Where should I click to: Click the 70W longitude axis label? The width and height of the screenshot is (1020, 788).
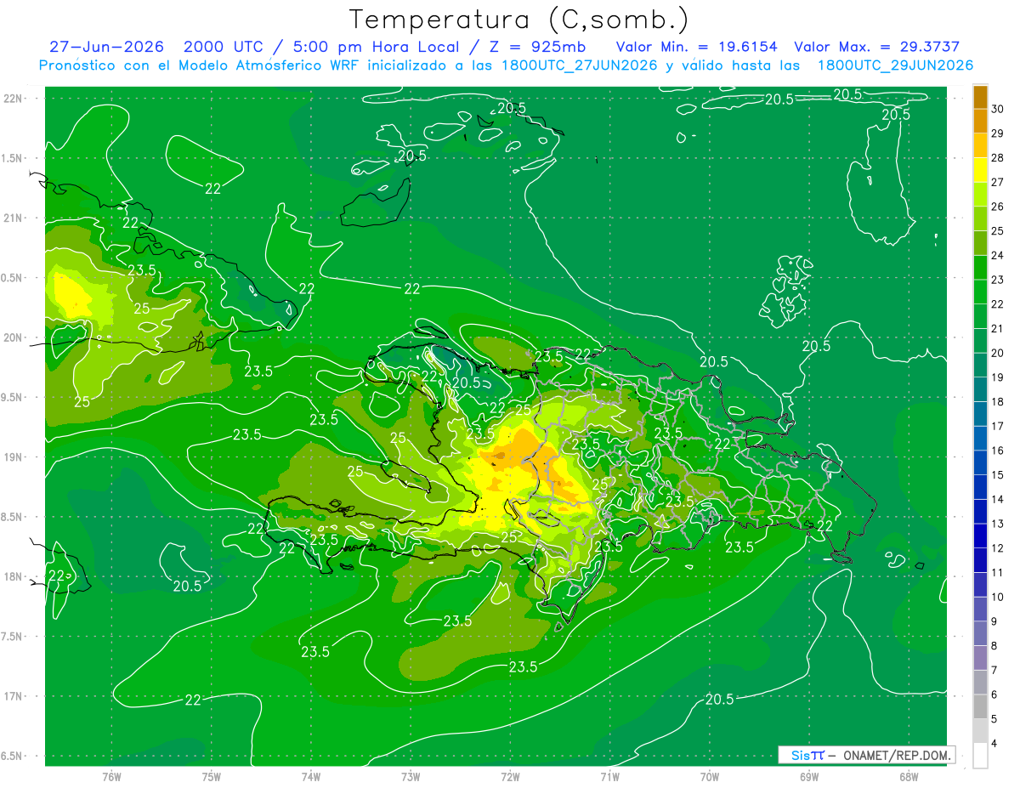click(x=709, y=777)
